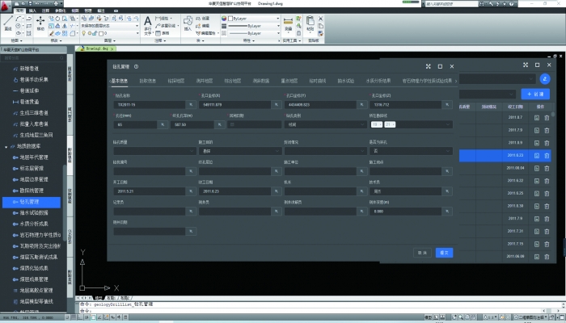Image resolution: width=566 pixels, height=323 pixels.
Task: Click the Move (移动) tool icon
Action: tap(40, 23)
